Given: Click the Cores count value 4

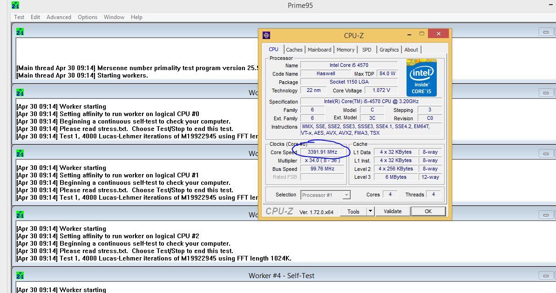Looking at the screenshot, I should [390, 195].
